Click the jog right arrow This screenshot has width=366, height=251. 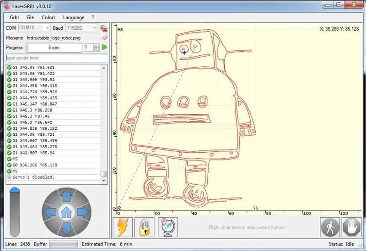click(x=83, y=212)
